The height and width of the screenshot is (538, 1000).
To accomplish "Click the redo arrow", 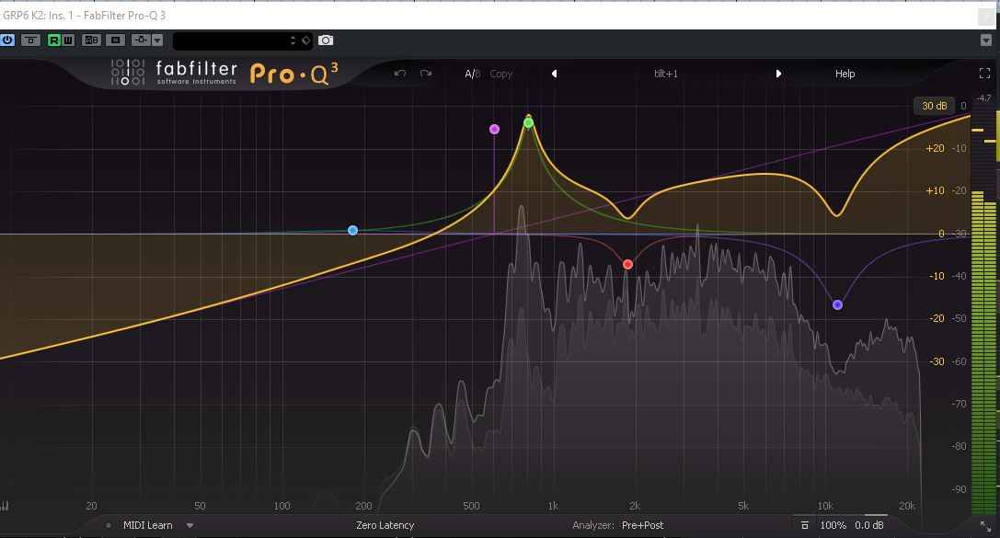I will pos(426,74).
